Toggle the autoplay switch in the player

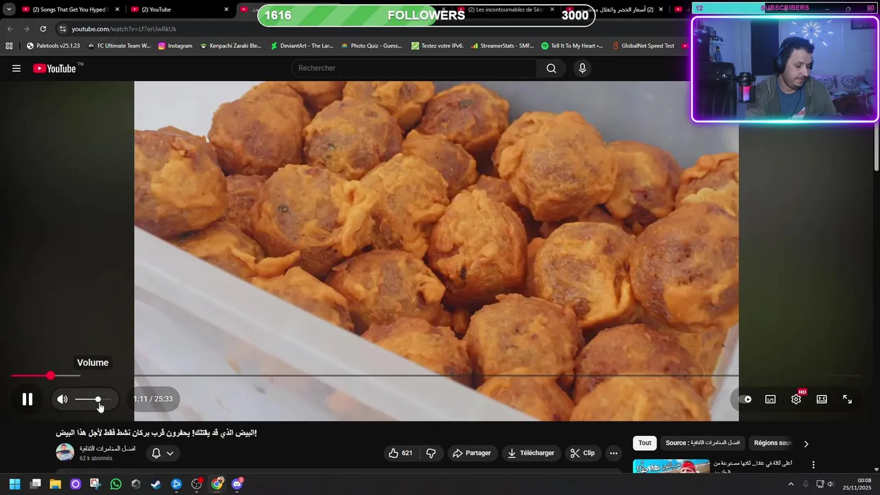tap(745, 399)
